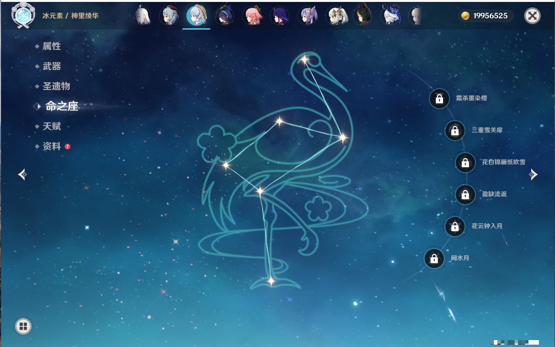Select the white-haired character avatar first in row
This screenshot has height=347, width=555.
(143, 16)
